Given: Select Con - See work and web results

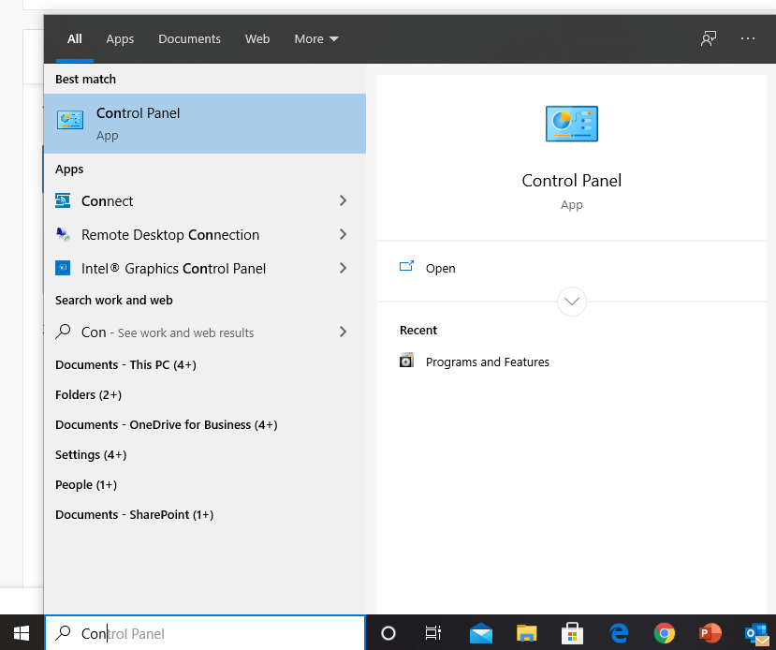Looking at the screenshot, I should tap(205, 332).
